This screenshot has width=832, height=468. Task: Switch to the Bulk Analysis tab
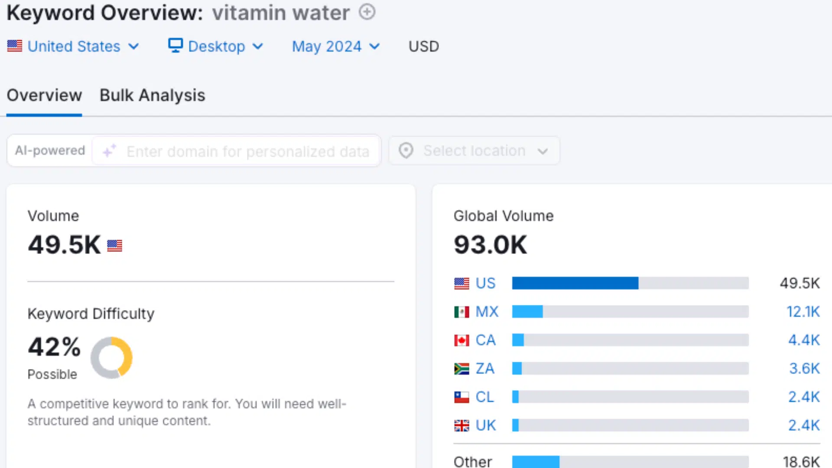click(152, 95)
